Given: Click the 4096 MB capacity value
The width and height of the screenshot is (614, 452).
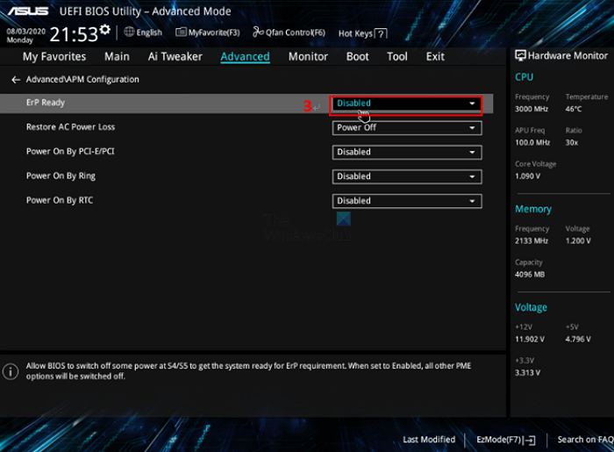Looking at the screenshot, I should click(x=530, y=275).
